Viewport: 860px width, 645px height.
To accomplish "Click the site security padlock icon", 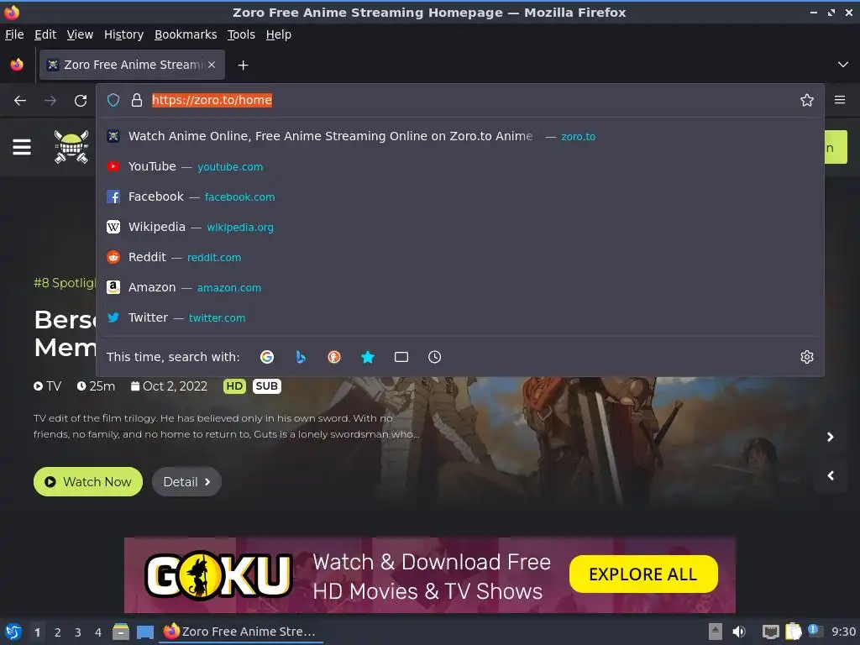I will [137, 100].
